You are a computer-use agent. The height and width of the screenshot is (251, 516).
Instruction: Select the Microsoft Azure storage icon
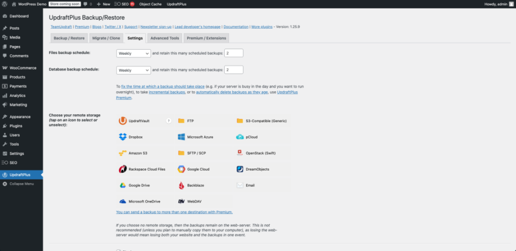pyautogui.click(x=181, y=137)
